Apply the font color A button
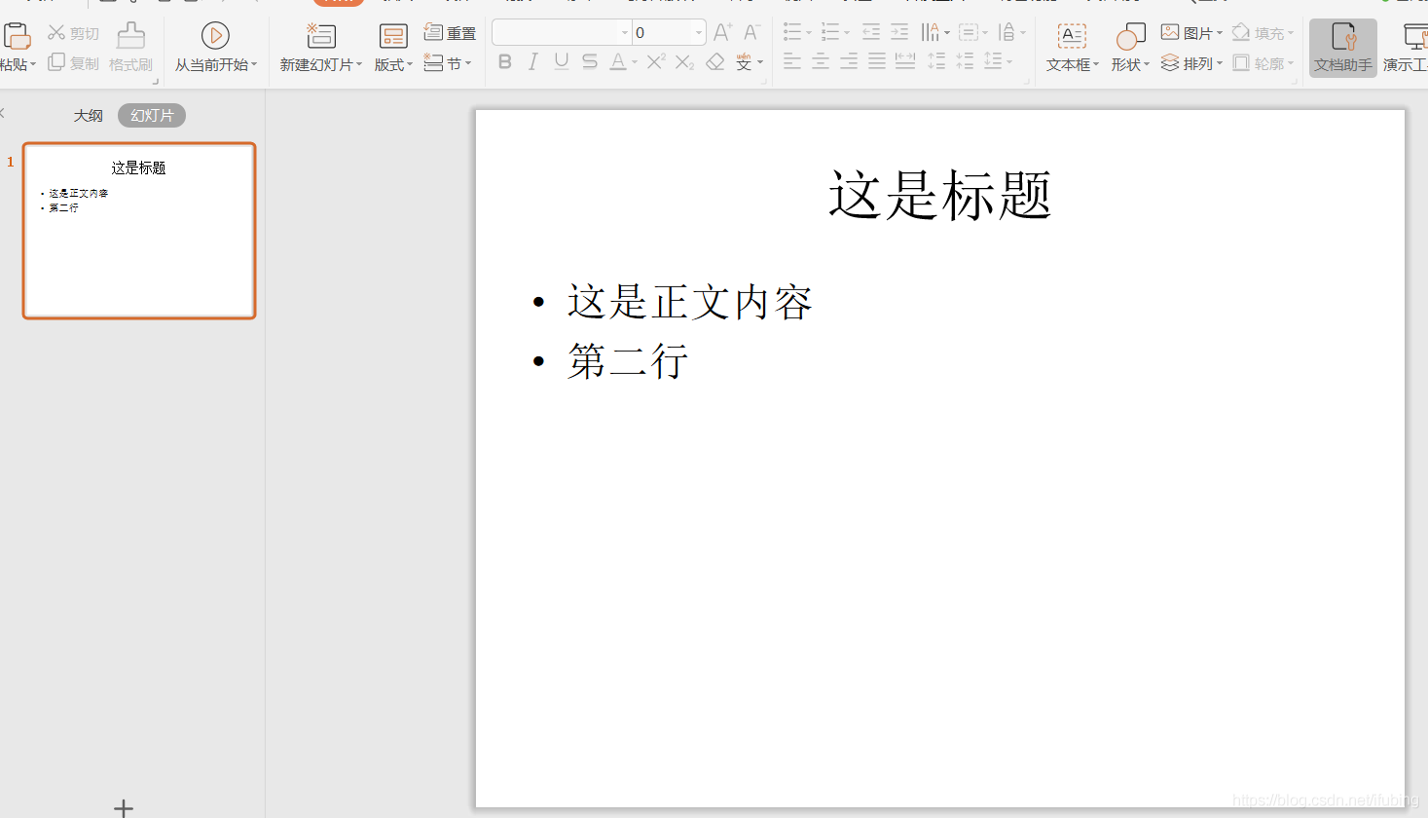Viewport: 1428px width, 818px height. [x=618, y=62]
